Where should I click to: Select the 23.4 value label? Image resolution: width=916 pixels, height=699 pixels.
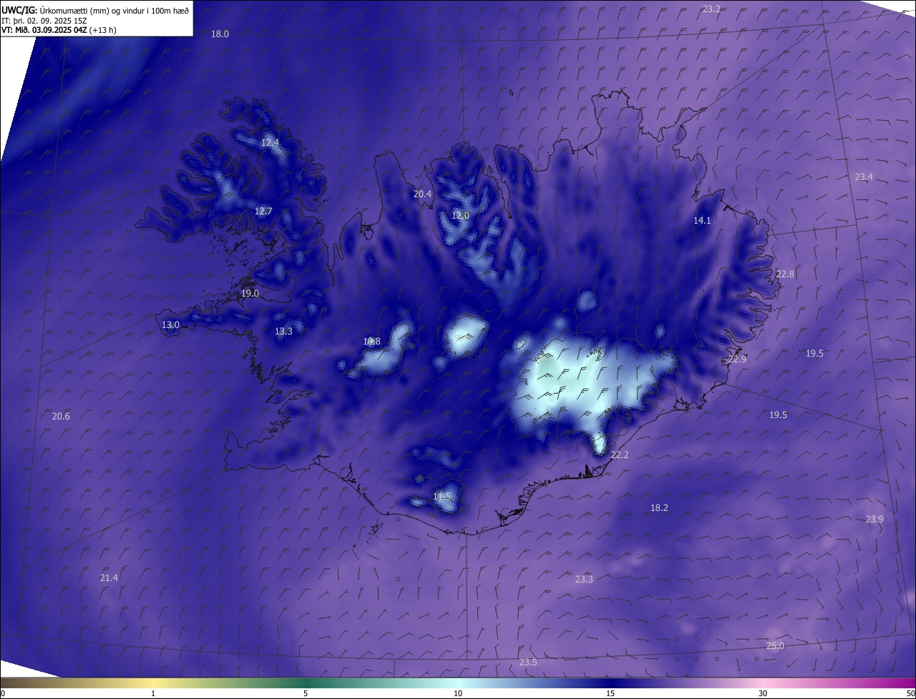864,177
